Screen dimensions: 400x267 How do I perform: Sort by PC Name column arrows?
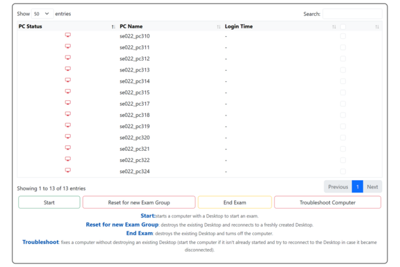(x=219, y=27)
